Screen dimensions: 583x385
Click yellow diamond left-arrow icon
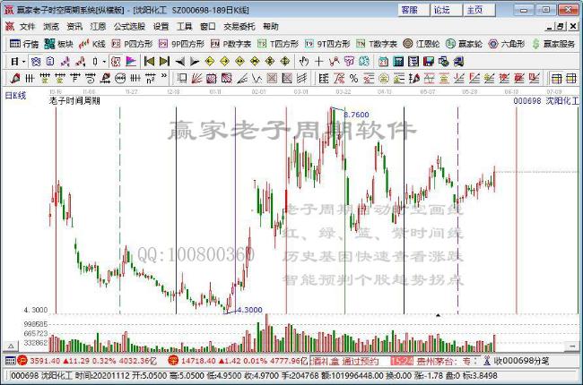point(210,62)
